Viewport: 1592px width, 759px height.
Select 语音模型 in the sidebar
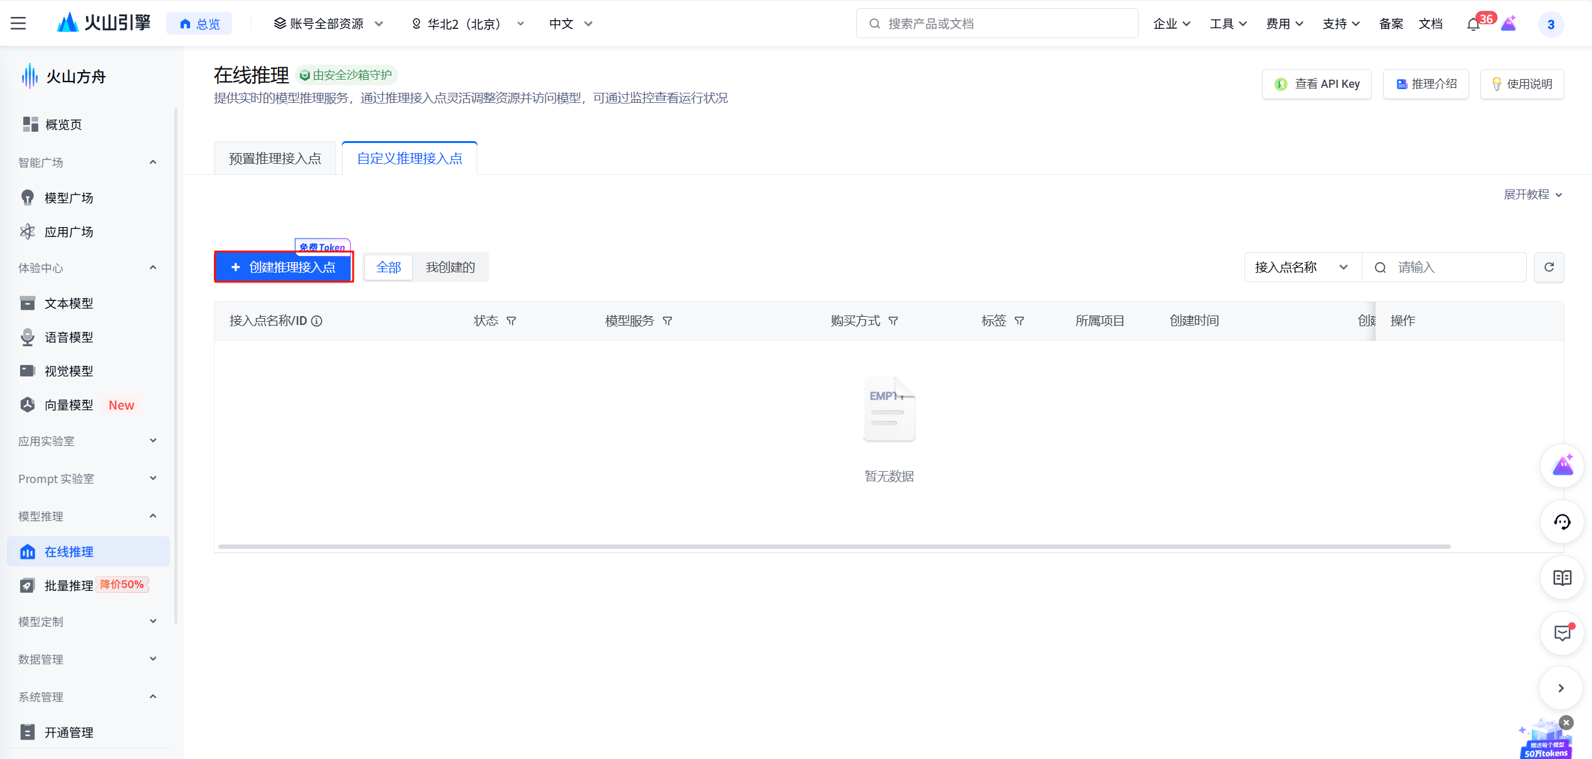pyautogui.click(x=68, y=337)
